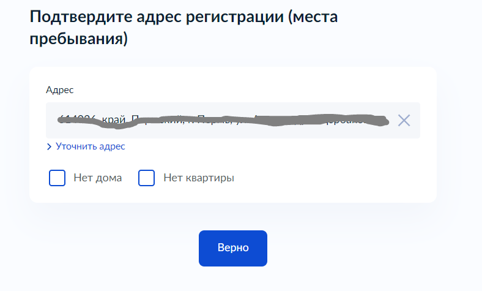The height and width of the screenshot is (291, 482).
Task: Enable the "Нет квартиры" checkbox box
Action: (147, 178)
